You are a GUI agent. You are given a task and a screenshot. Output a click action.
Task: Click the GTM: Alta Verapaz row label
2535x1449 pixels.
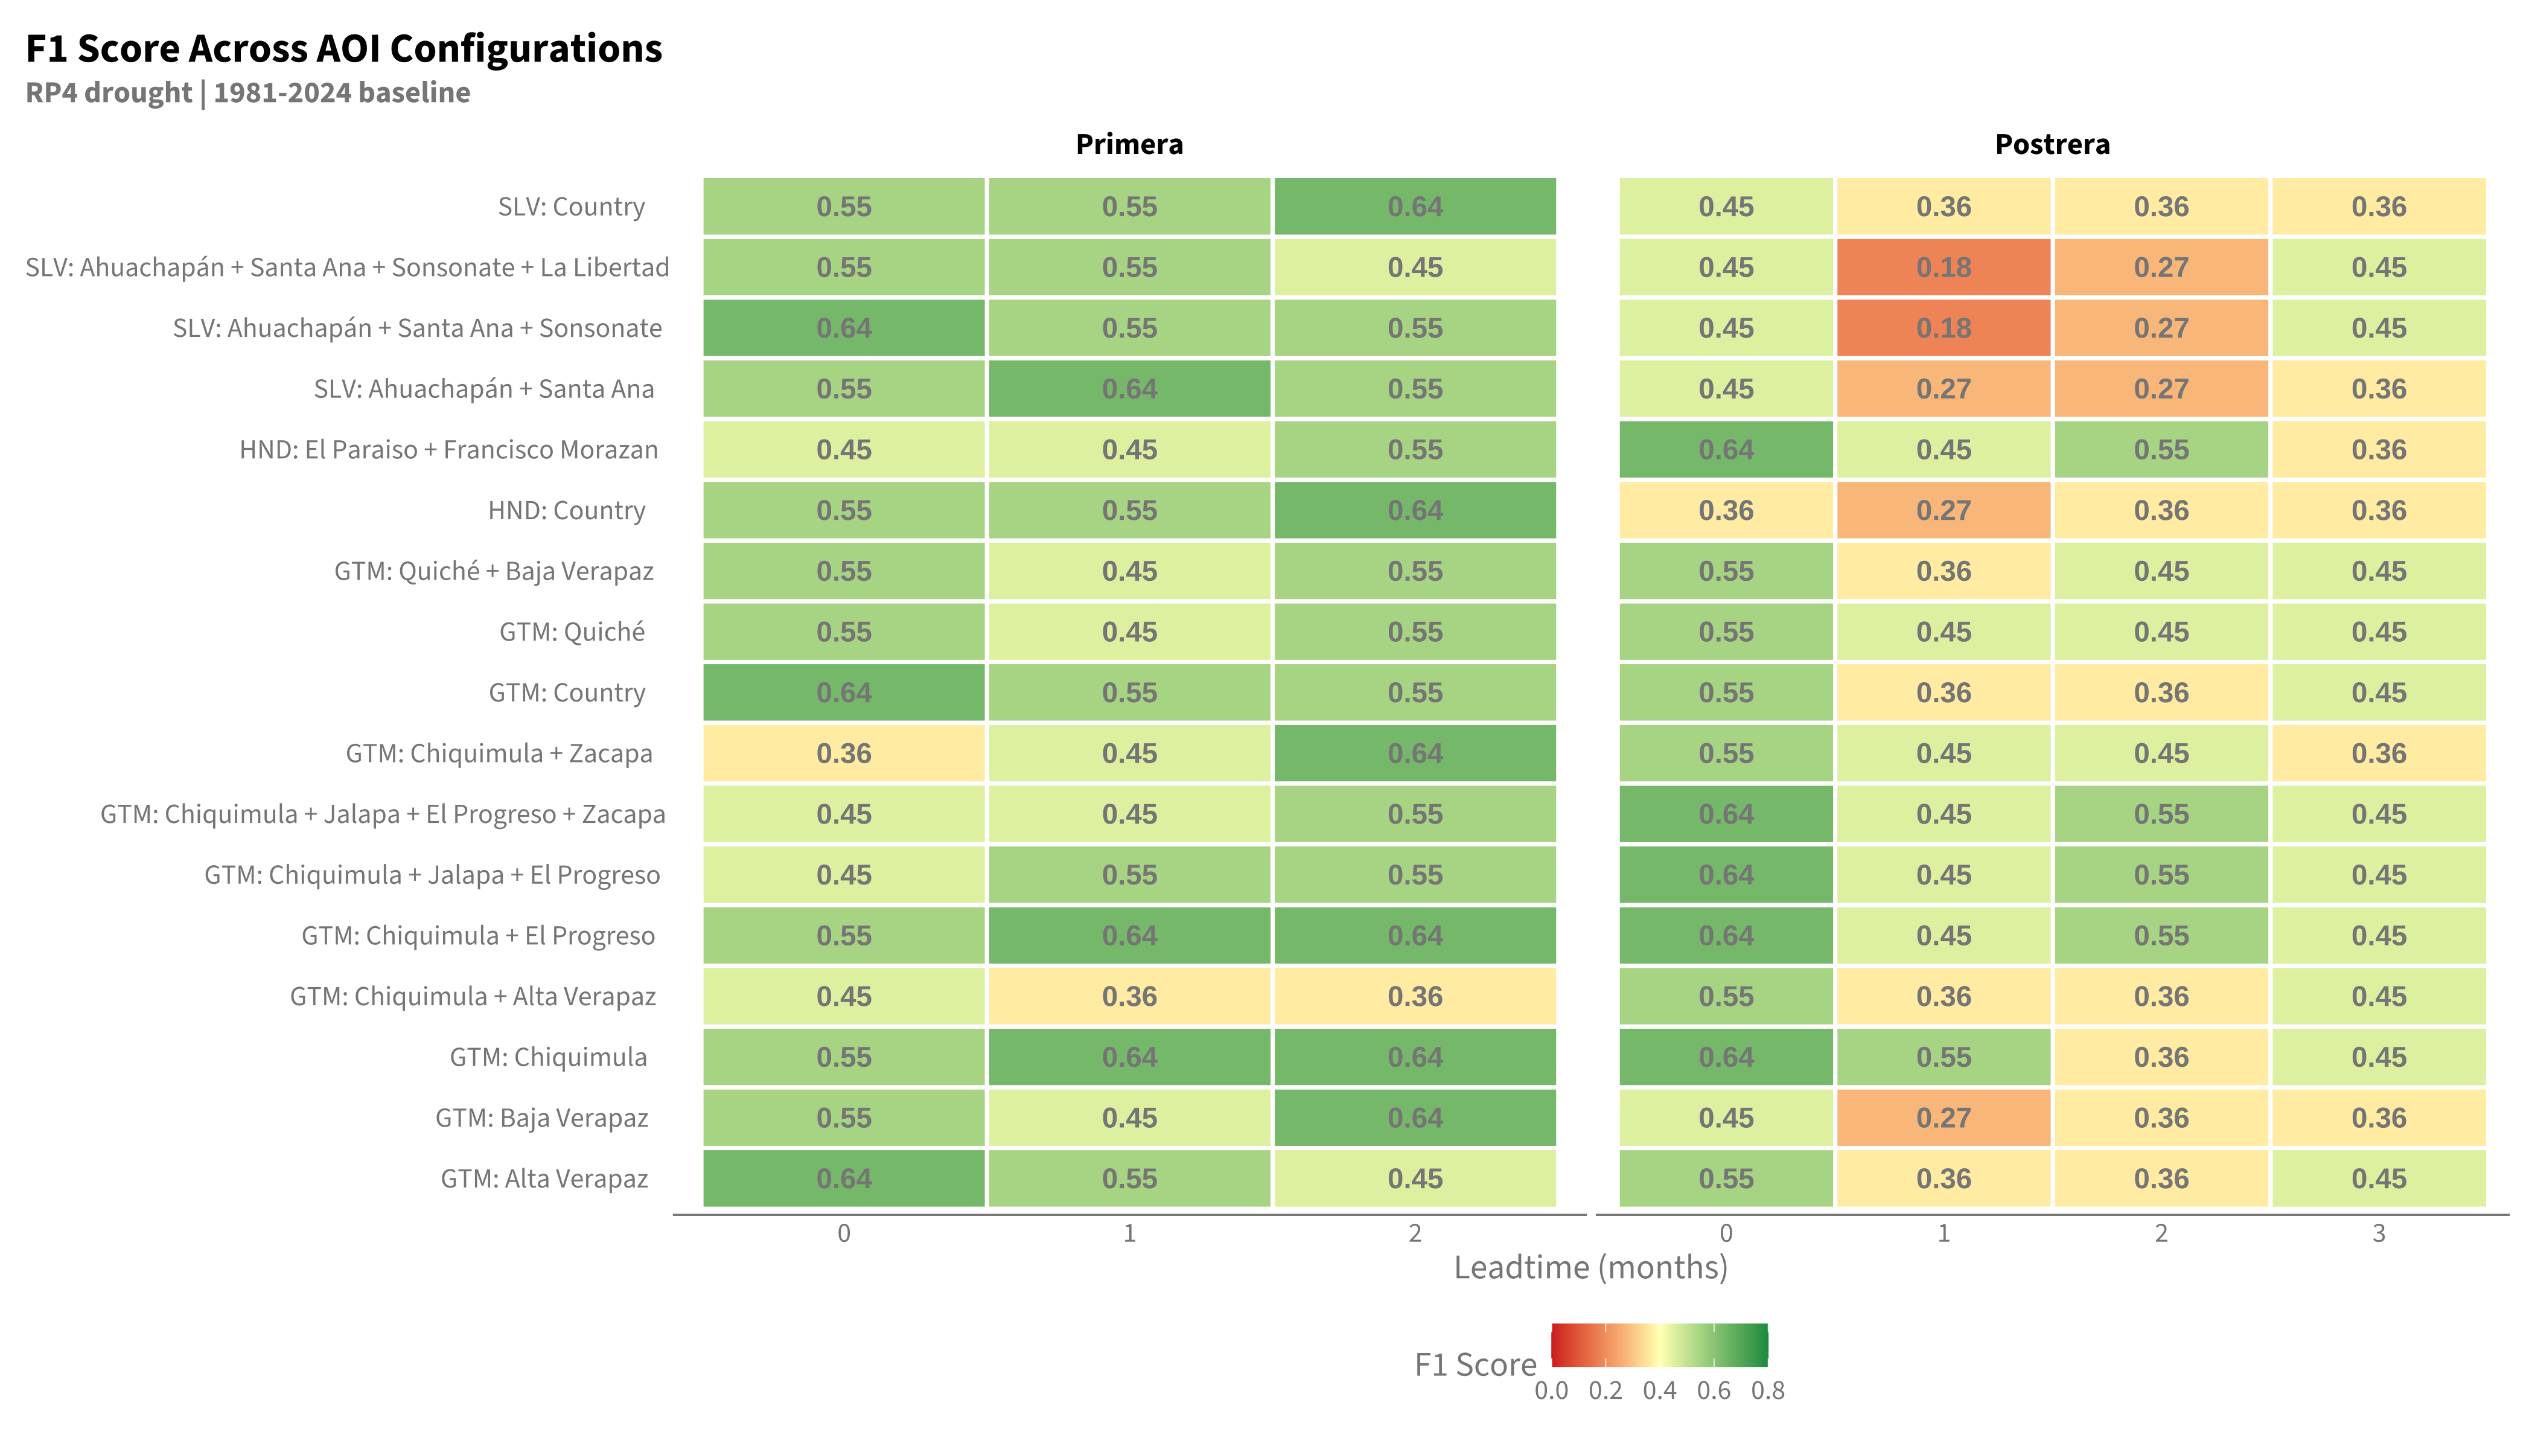[544, 1179]
